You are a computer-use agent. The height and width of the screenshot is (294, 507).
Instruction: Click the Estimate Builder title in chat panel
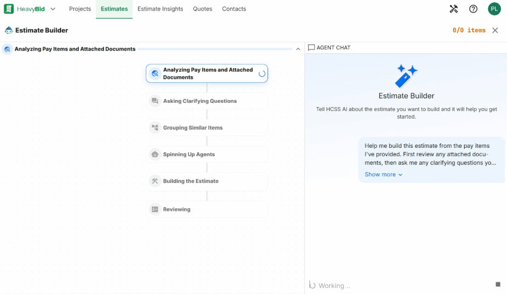pos(406,96)
